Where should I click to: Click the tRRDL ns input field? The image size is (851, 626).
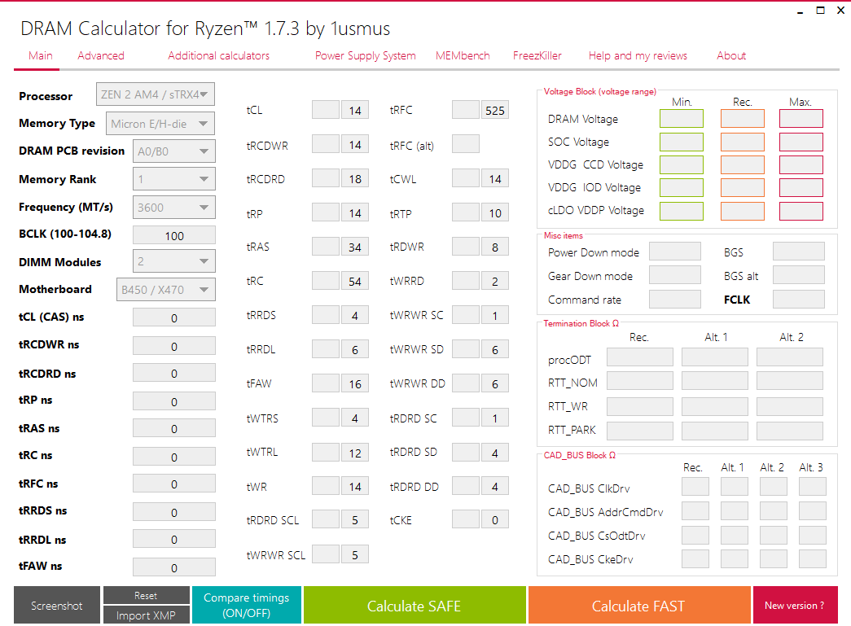coord(174,539)
